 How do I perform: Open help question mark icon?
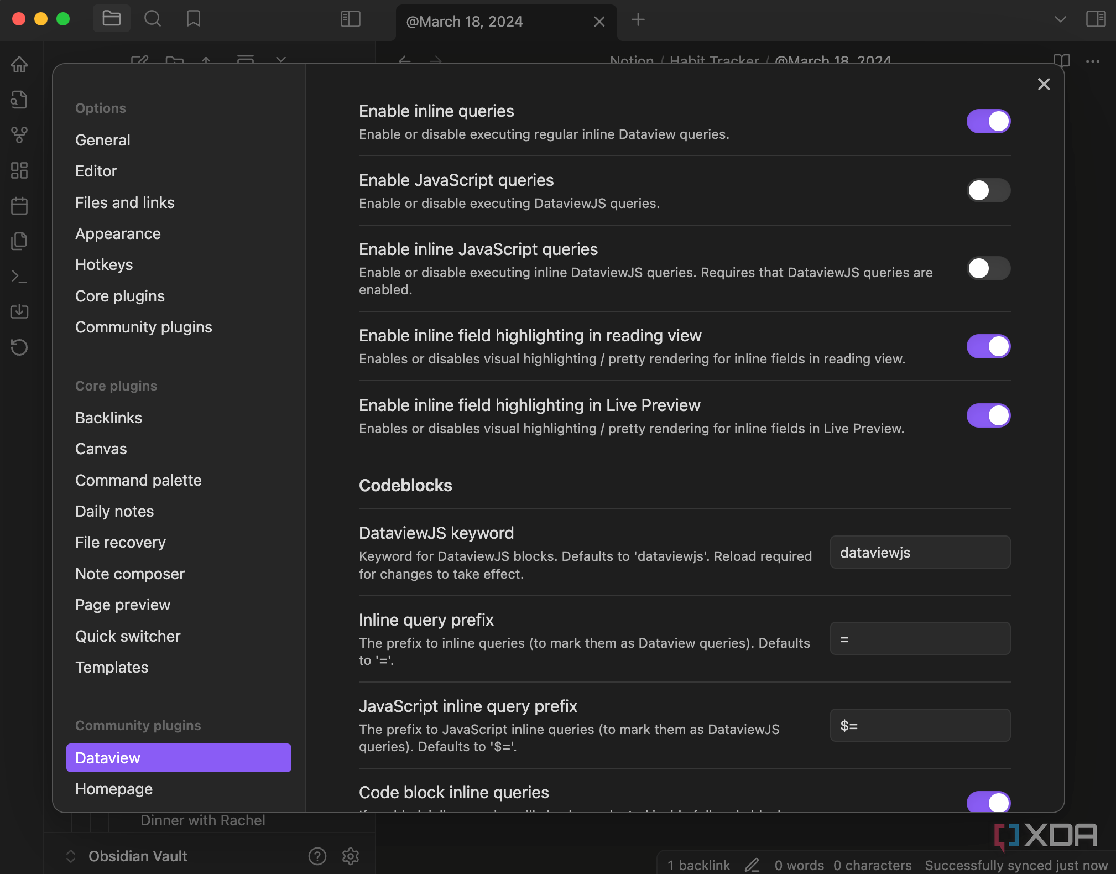coord(317,856)
